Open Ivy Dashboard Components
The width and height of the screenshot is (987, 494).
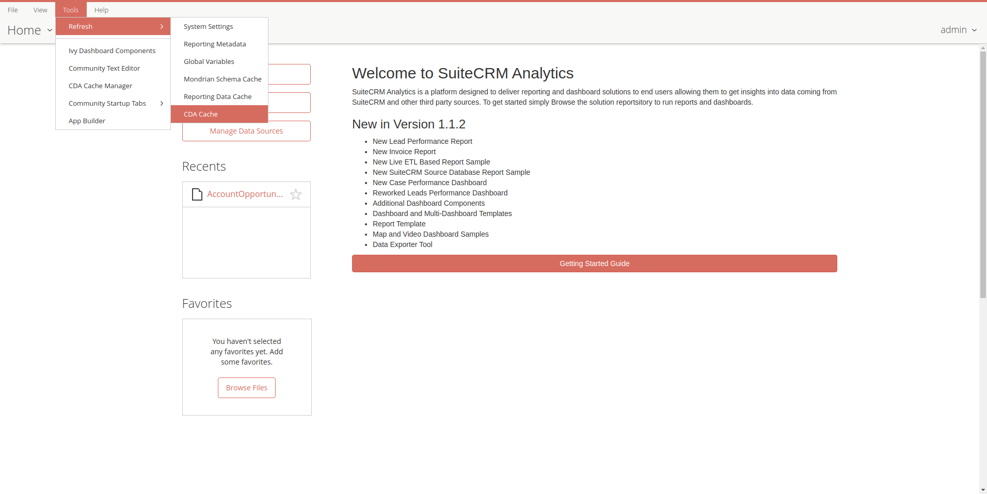pyautogui.click(x=112, y=51)
